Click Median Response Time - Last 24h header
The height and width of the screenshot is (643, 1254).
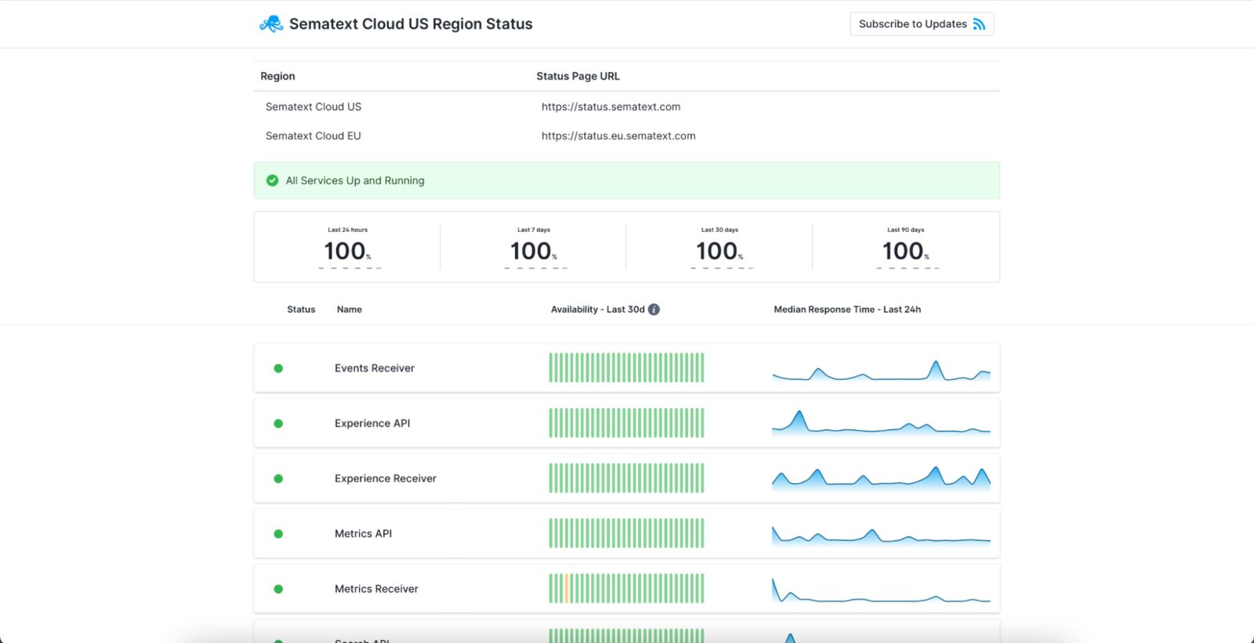(x=847, y=309)
